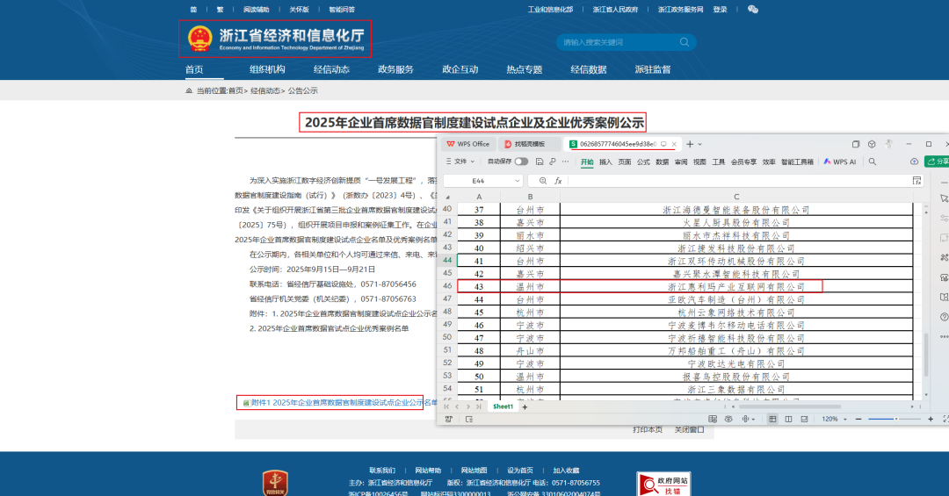Select the 公式 ribbon tab
949x496 pixels.
[x=643, y=162]
